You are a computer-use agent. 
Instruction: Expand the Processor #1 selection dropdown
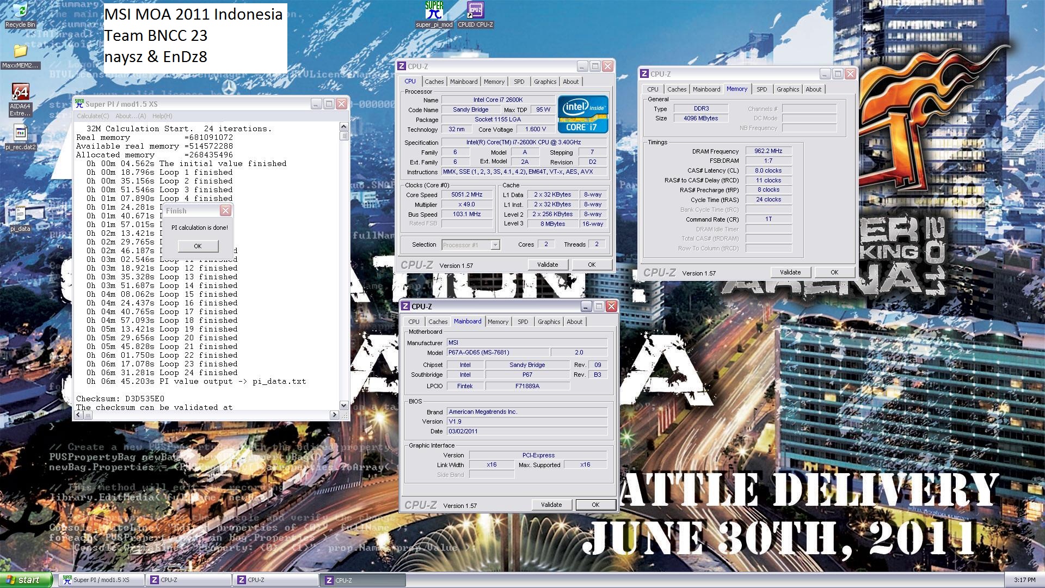[495, 245]
